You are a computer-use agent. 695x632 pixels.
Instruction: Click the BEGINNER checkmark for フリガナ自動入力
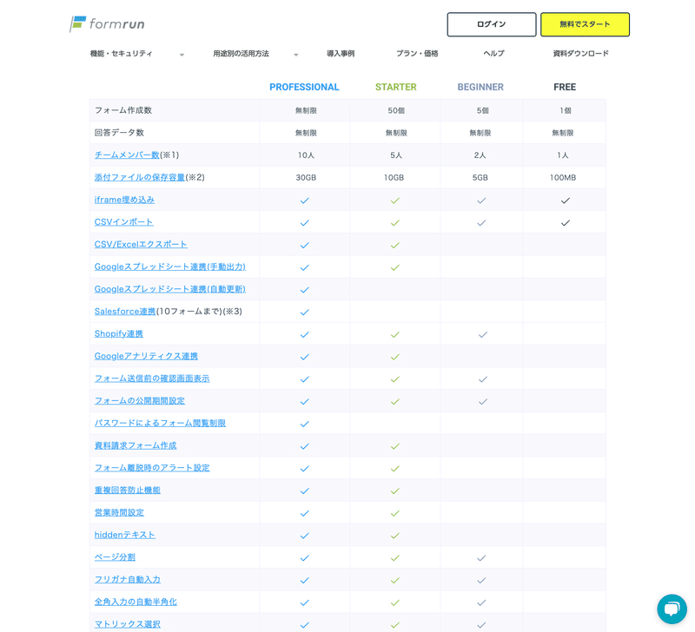tap(480, 580)
